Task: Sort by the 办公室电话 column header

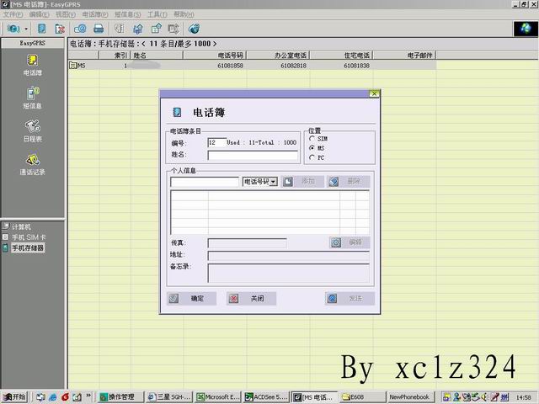Action: [278, 56]
